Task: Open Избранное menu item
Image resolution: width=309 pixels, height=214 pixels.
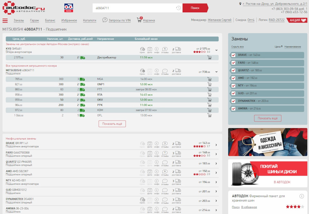Action: pyautogui.click(x=69, y=20)
